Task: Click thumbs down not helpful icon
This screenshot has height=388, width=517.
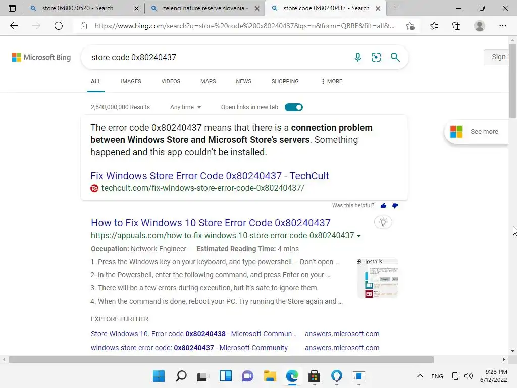Action: point(395,206)
